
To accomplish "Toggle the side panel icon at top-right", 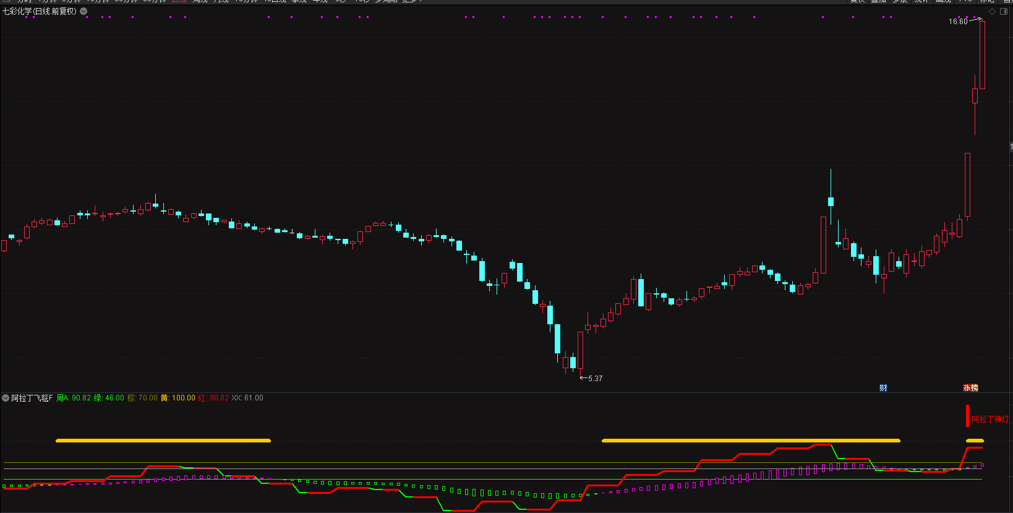I will click(x=1004, y=11).
